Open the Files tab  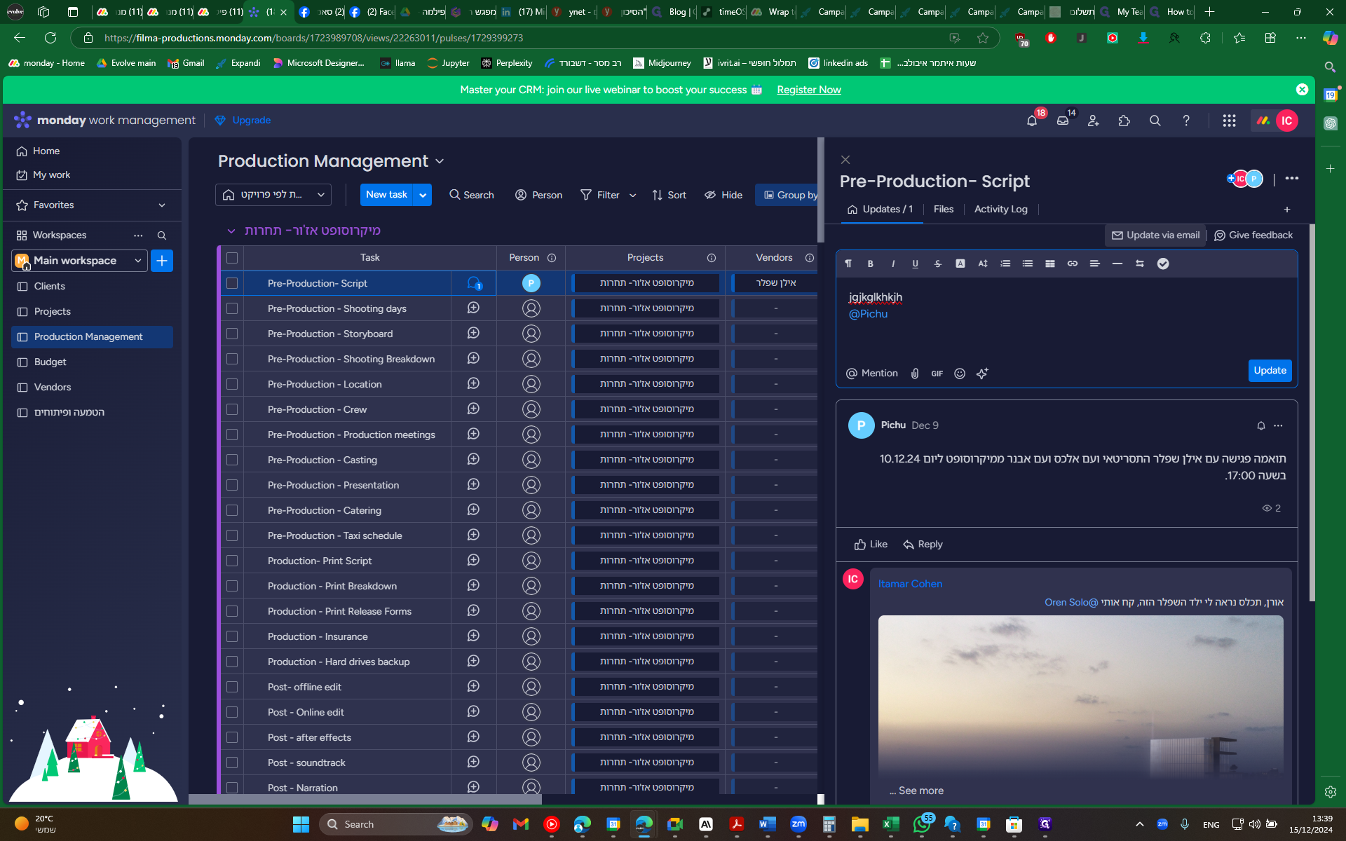pyautogui.click(x=943, y=209)
